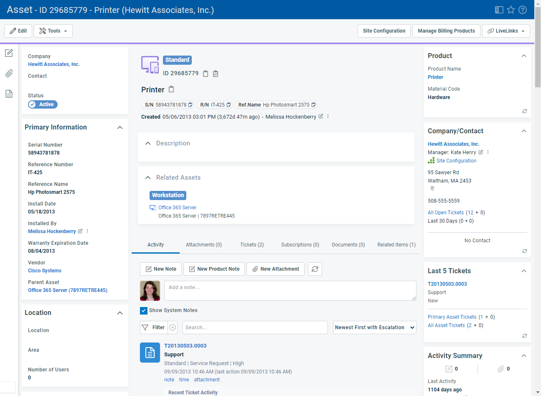This screenshot has height=396, width=541.
Task: Add a New Attachment
Action: point(276,269)
